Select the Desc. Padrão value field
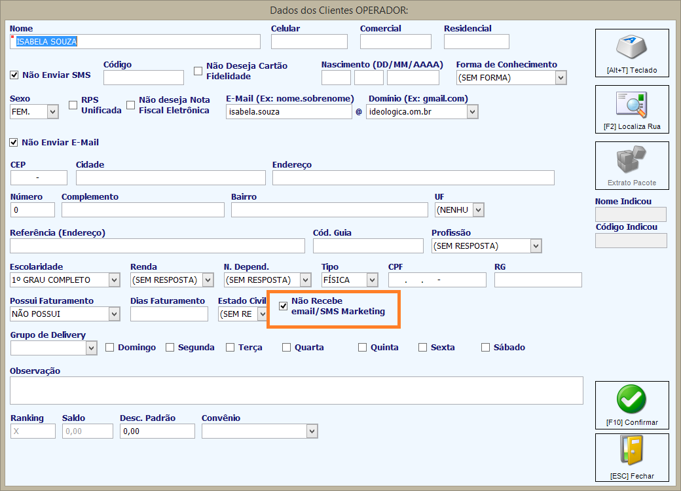 tap(157, 431)
